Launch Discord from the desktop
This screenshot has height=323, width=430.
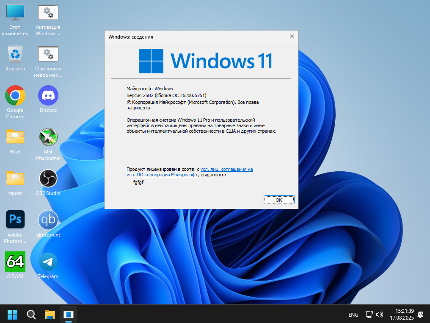[x=48, y=99]
